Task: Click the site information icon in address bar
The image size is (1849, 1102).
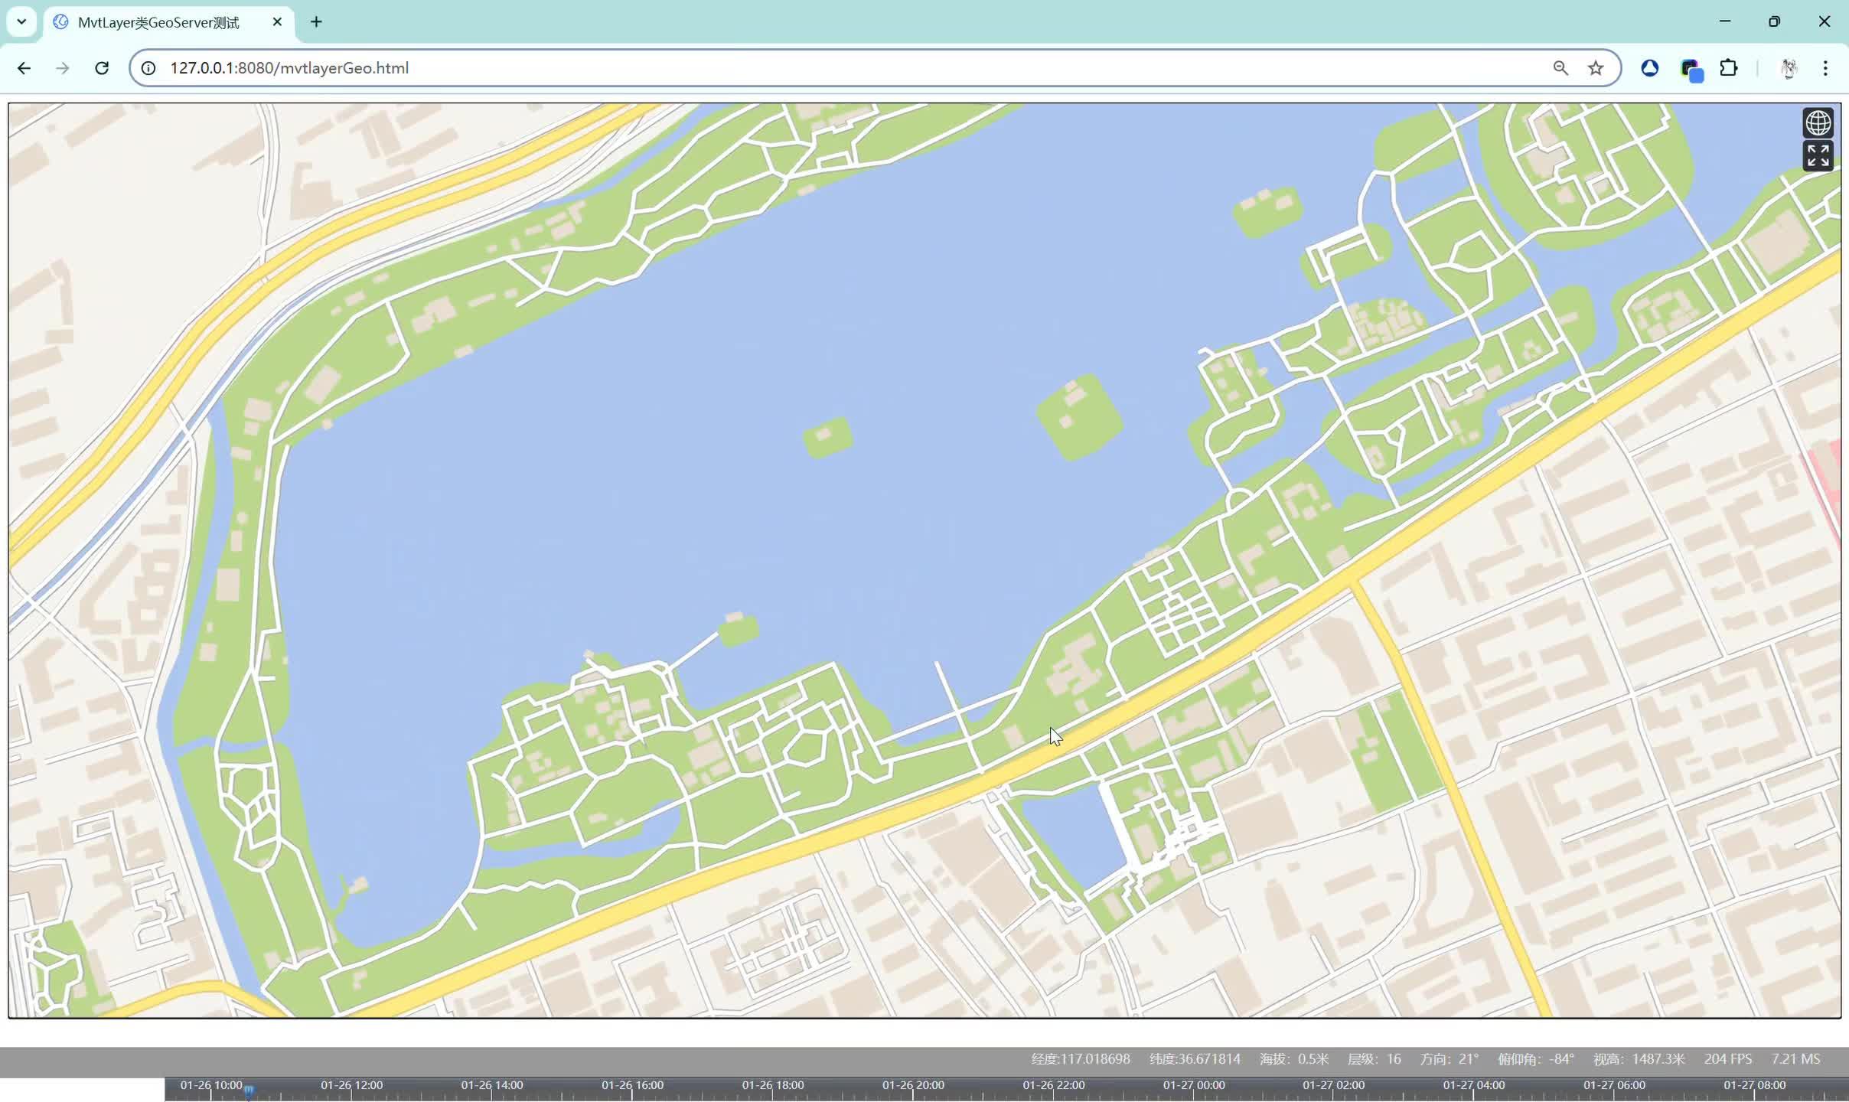Action: (x=148, y=68)
